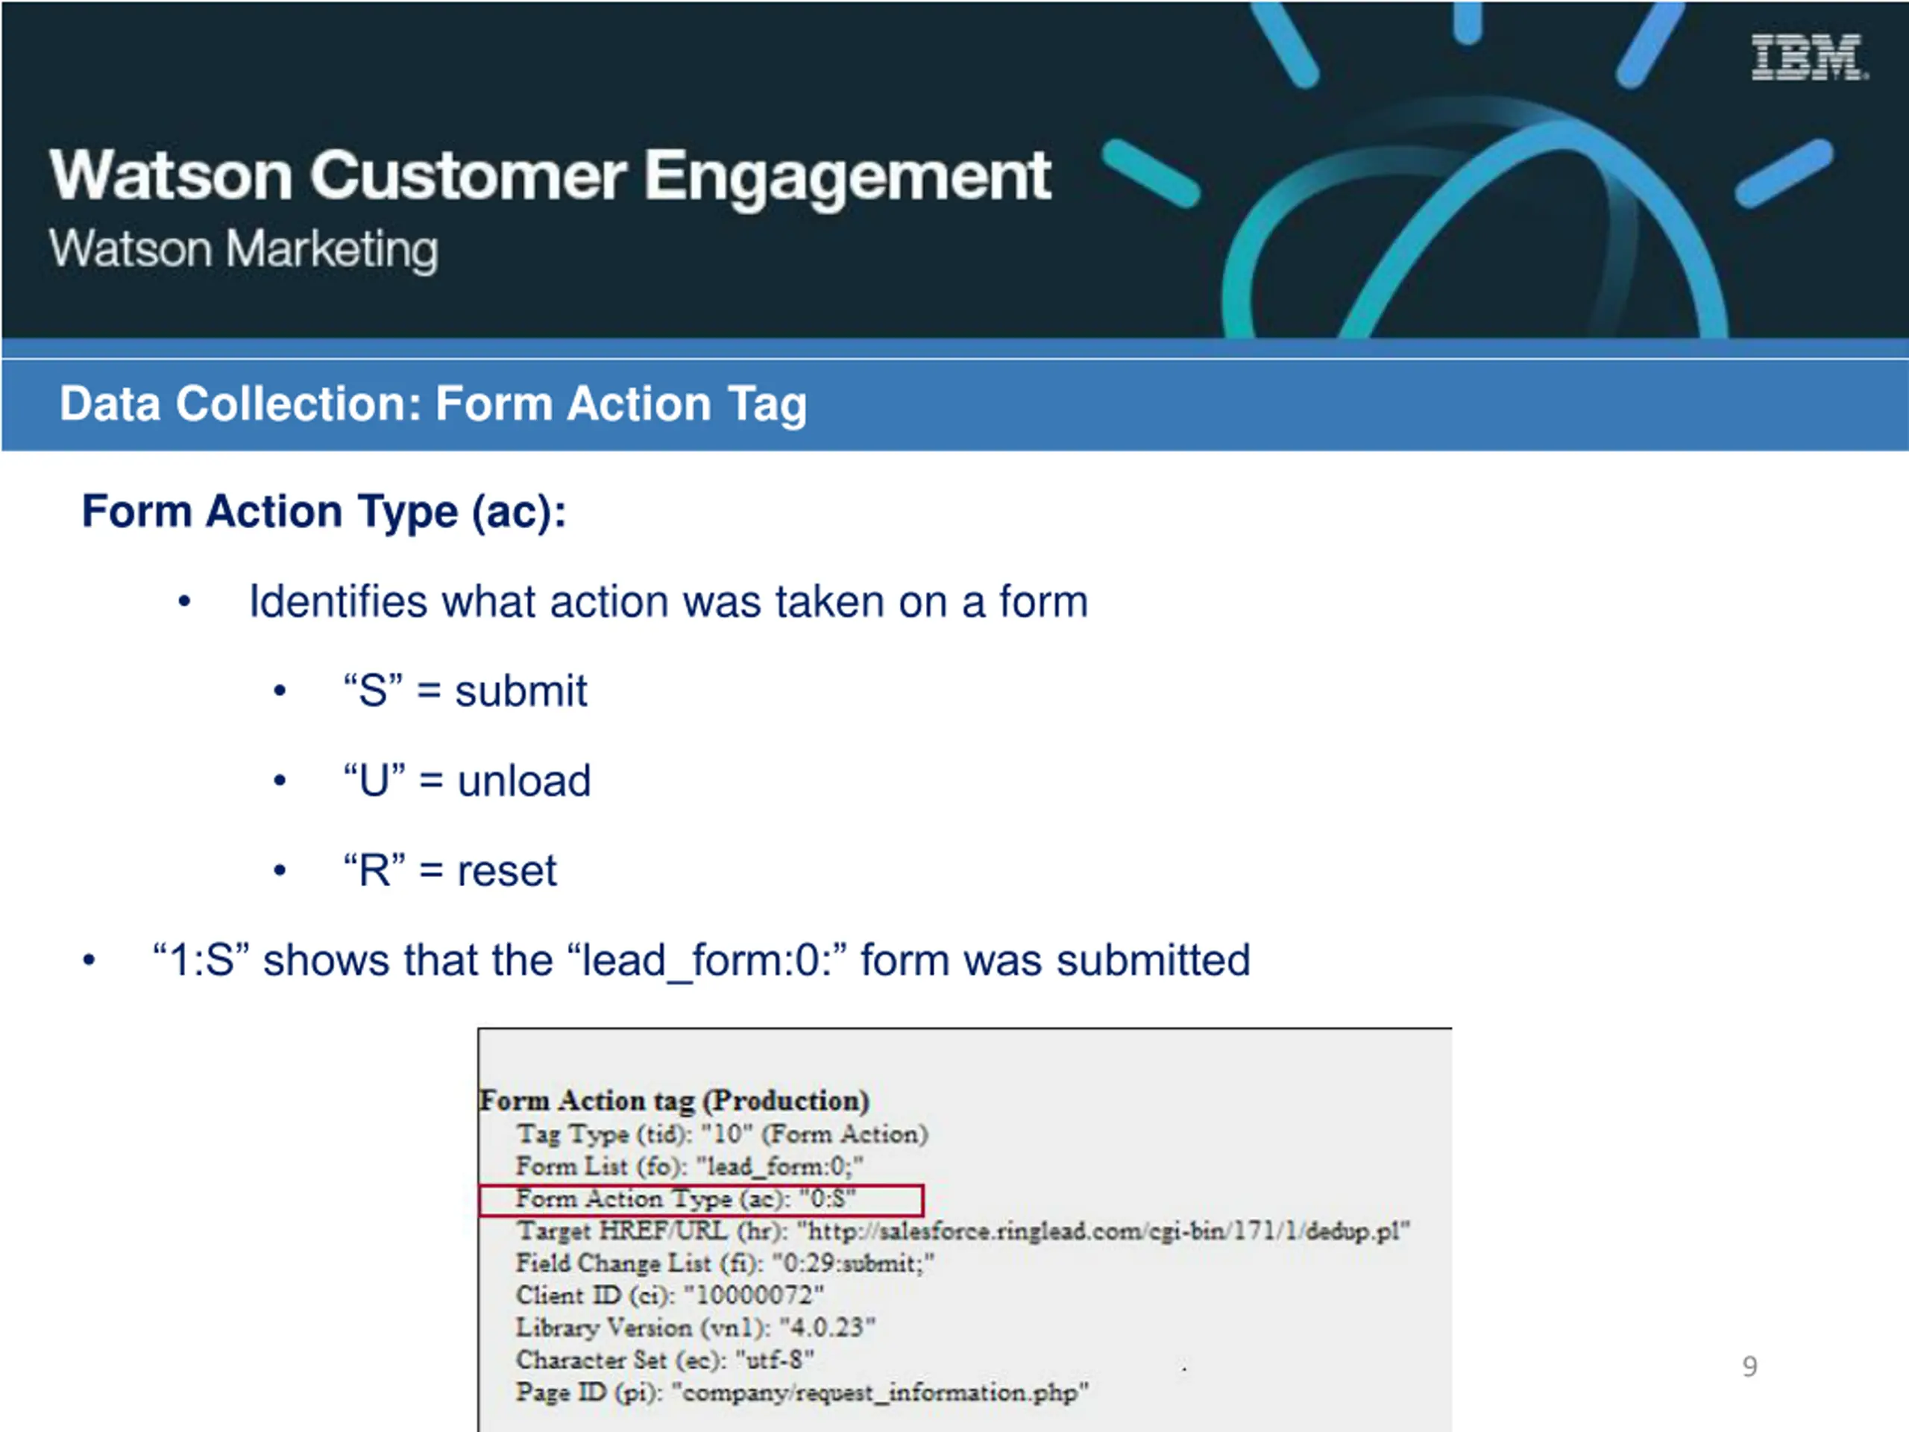The image size is (1909, 1432).
Task: Click 'Identifies what action was taken on a form'
Action: [x=669, y=602]
